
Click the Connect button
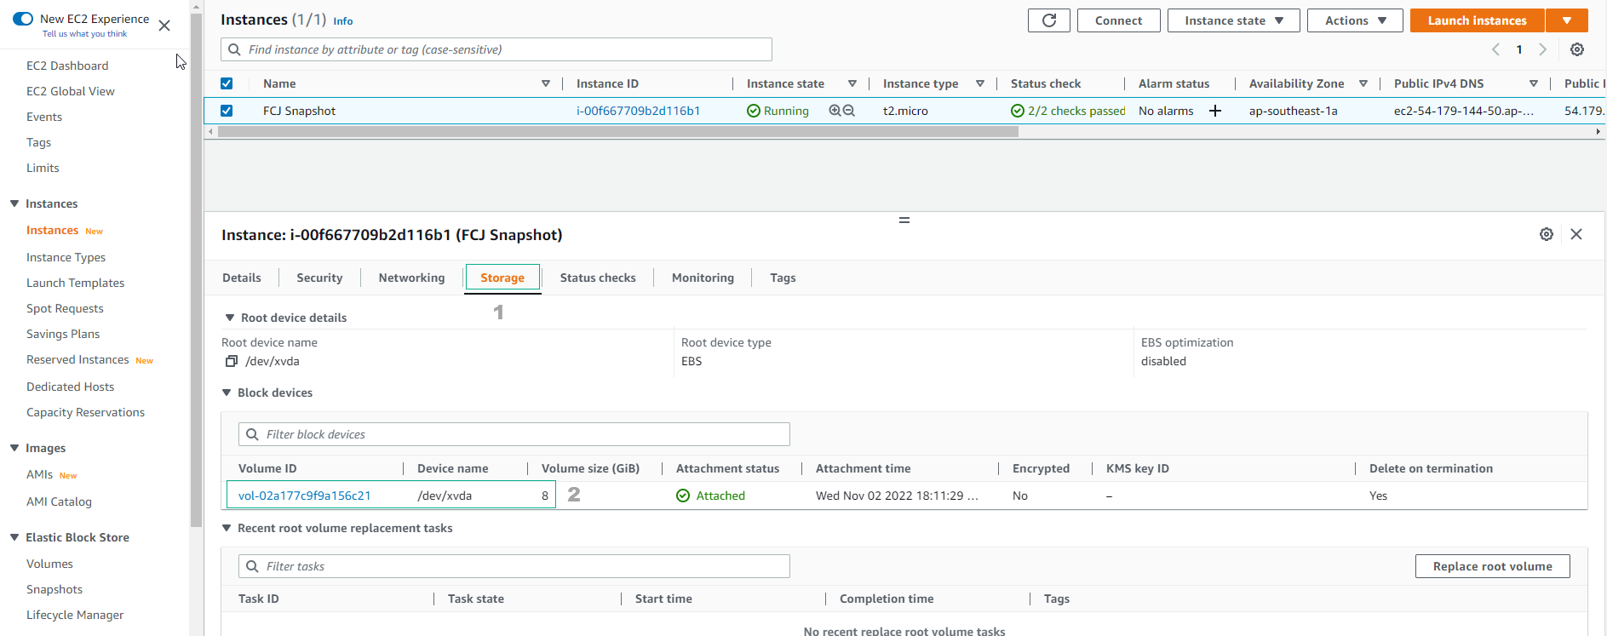point(1118,20)
